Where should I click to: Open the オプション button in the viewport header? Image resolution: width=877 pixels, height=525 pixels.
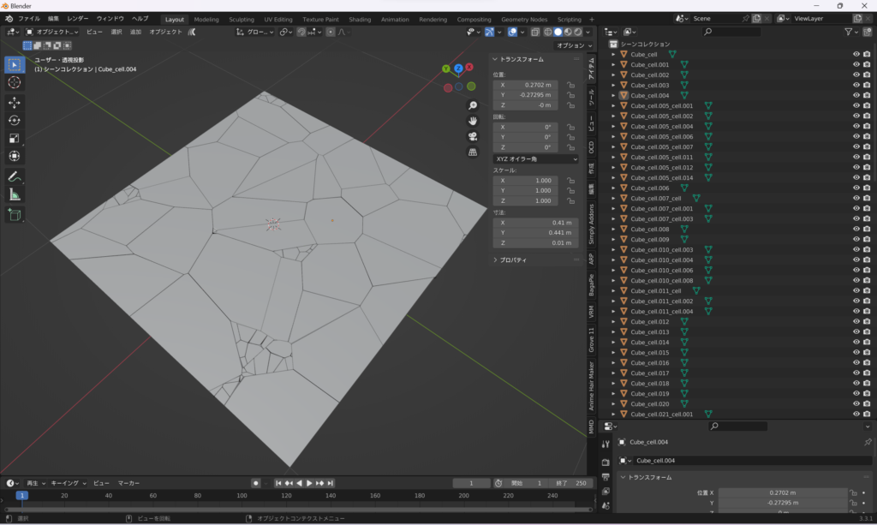pos(573,45)
